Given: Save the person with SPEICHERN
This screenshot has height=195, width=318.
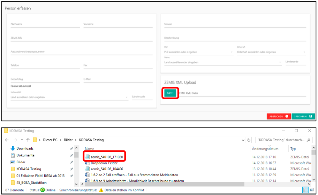Looking at the screenshot, I should (x=303, y=116).
